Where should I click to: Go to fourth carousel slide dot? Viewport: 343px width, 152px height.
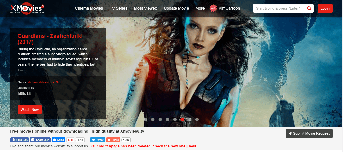(x=168, y=119)
